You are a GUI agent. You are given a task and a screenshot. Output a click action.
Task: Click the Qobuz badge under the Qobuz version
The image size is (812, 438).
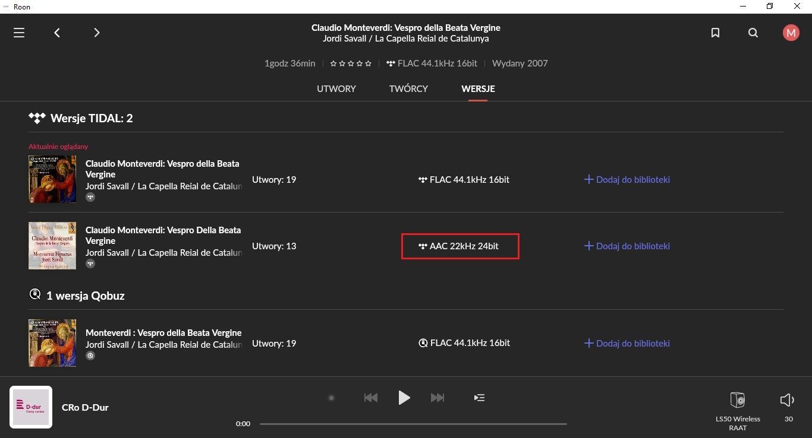(x=90, y=356)
